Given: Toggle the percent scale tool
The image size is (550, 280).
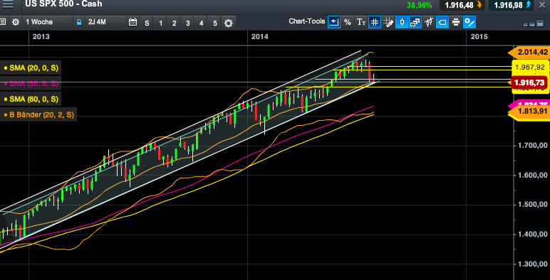Looking at the screenshot, I should [347, 23].
